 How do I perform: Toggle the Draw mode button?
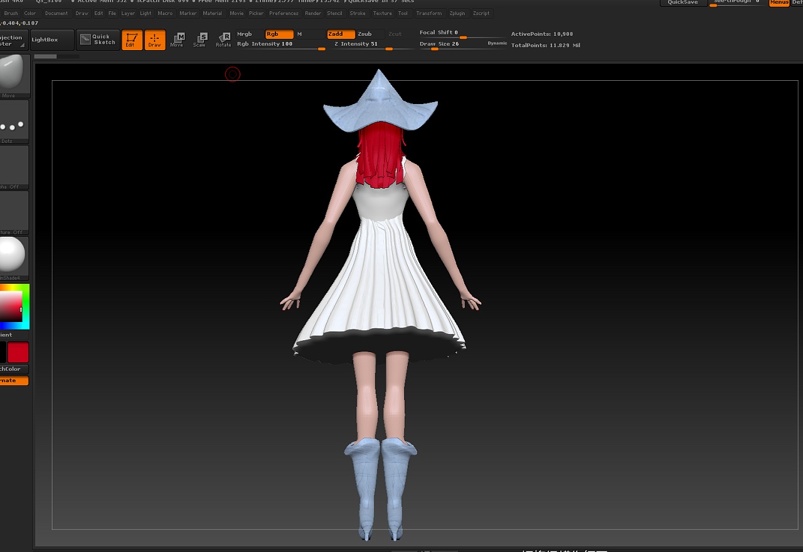[x=155, y=40]
